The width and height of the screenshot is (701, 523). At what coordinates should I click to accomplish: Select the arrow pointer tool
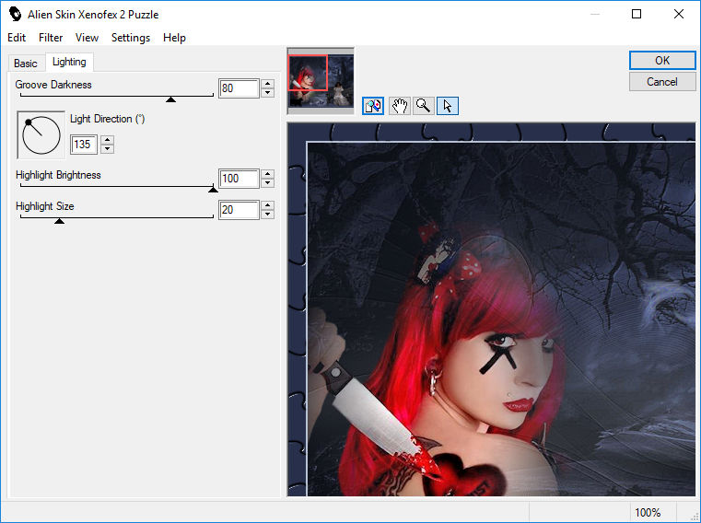pyautogui.click(x=447, y=106)
